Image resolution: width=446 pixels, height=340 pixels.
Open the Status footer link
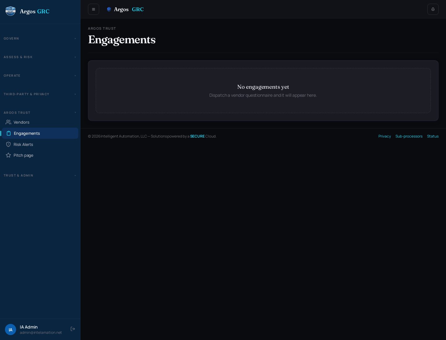click(x=433, y=136)
